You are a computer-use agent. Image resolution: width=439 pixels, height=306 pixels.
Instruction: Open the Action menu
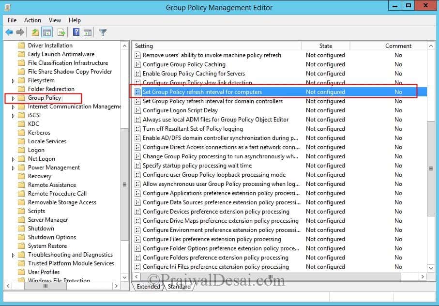pyautogui.click(x=32, y=20)
